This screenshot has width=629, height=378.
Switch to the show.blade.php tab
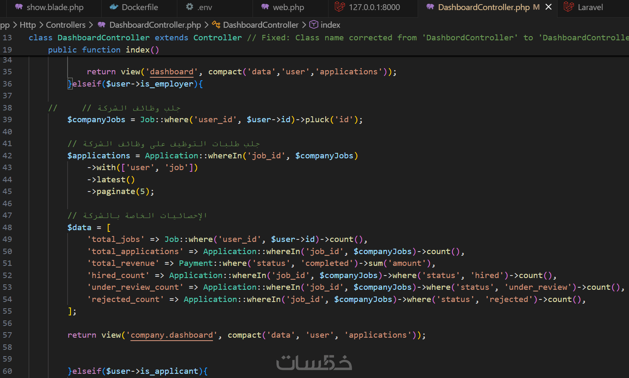click(x=50, y=7)
